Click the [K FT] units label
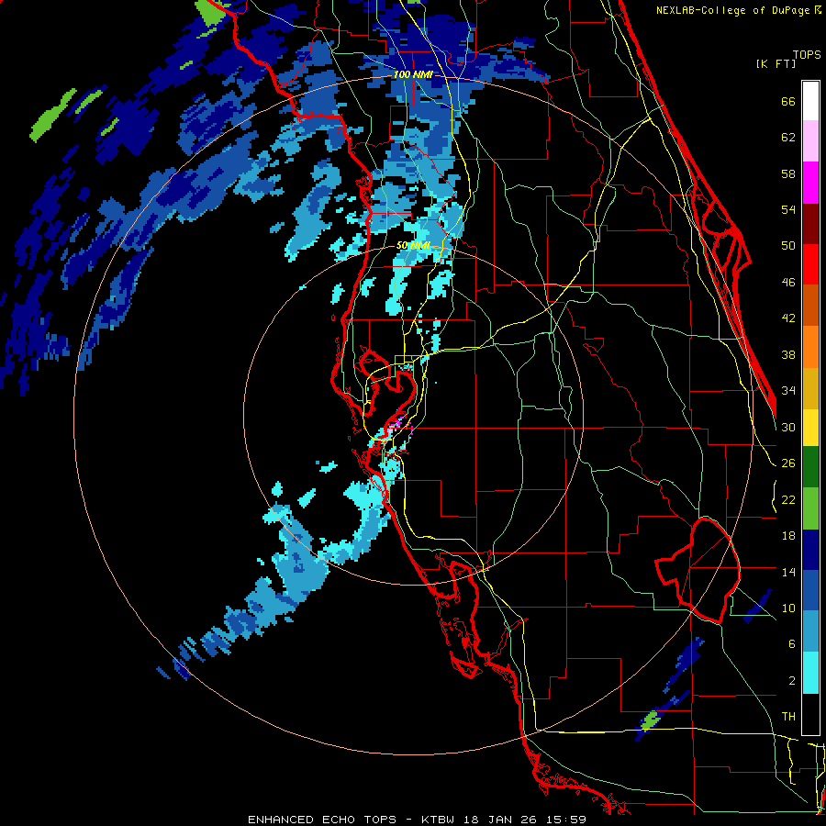 776,63
